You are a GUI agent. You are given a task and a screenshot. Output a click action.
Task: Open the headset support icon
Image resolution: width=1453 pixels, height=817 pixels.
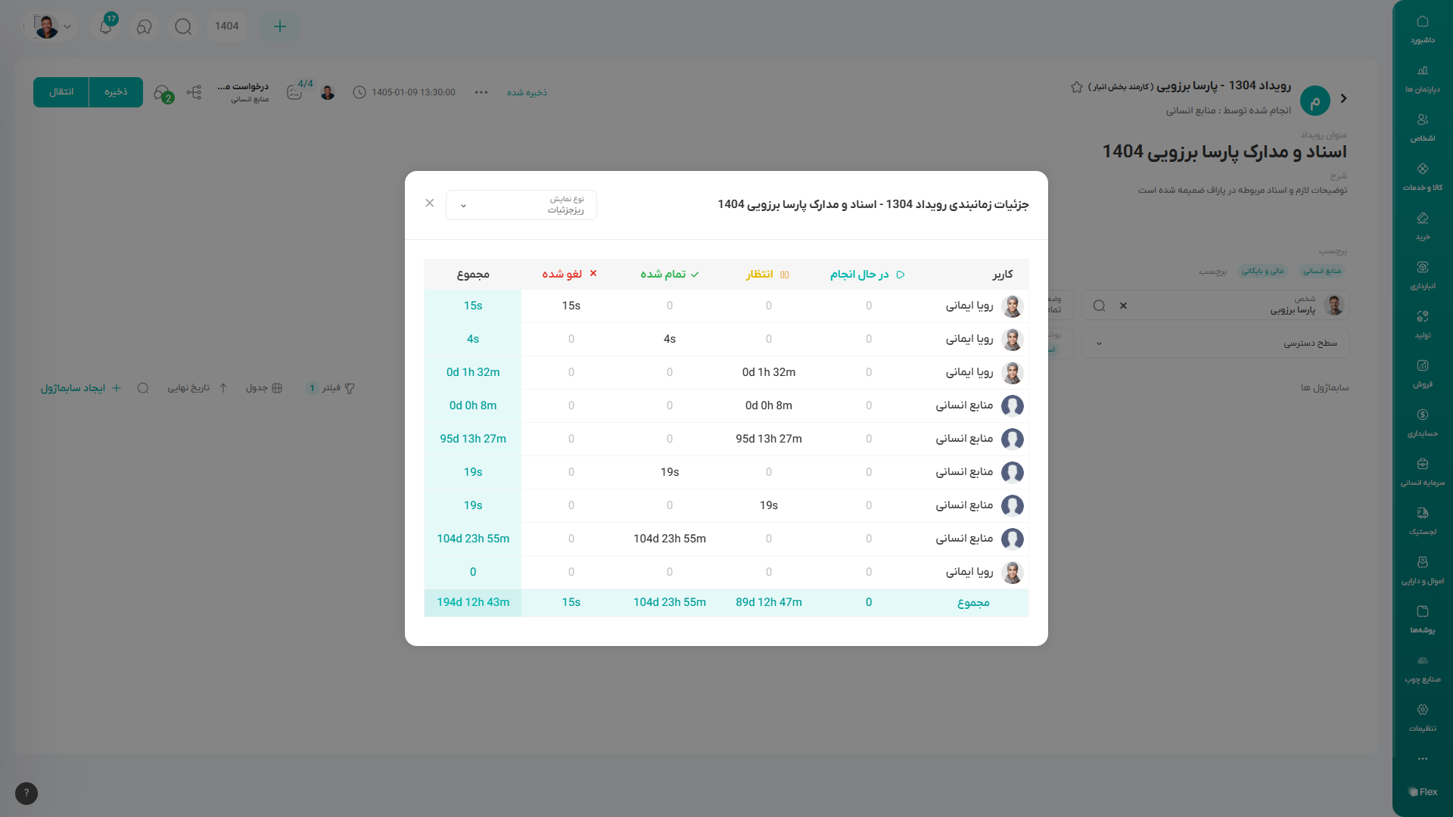click(x=144, y=26)
